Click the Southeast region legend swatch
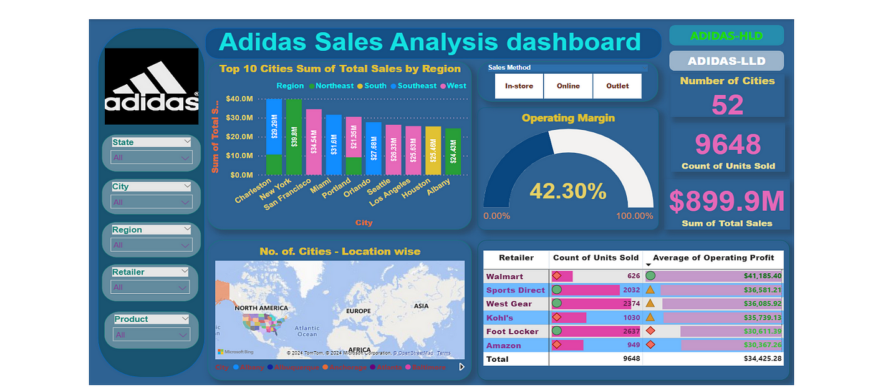Viewport: 873px width, 388px height. click(x=393, y=86)
